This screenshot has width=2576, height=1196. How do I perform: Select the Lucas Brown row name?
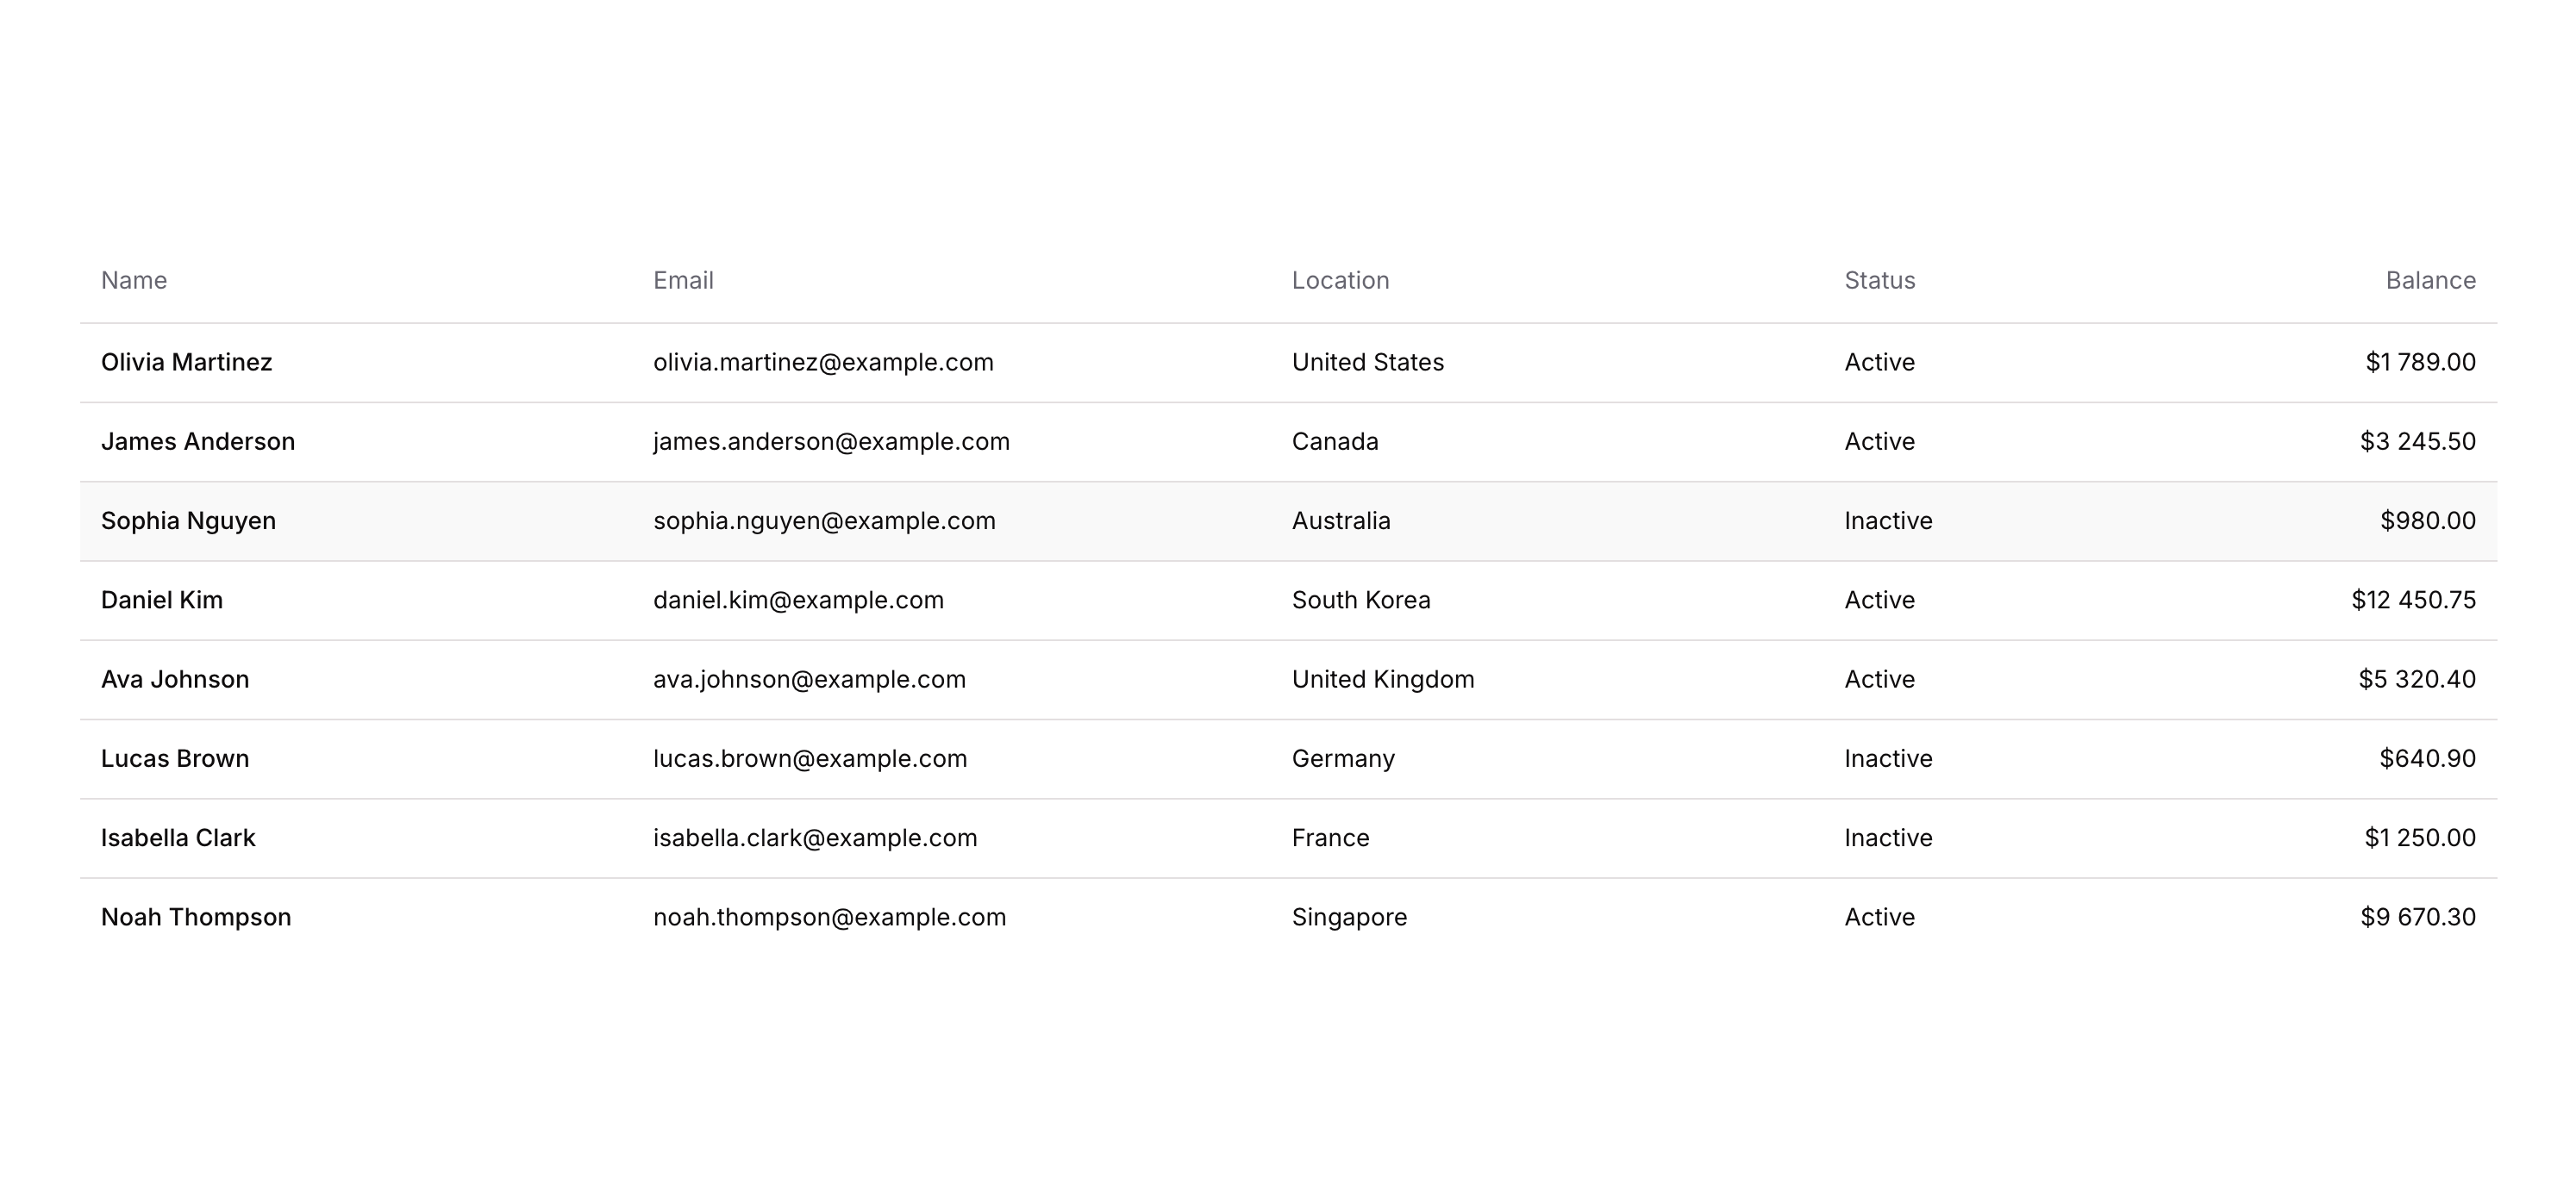175,759
